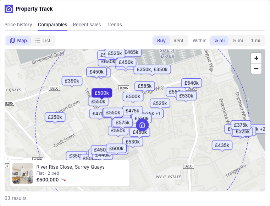This screenshot has height=206, width=270.
Task: Click the Property Track logo icon
Action: (x=9, y=9)
